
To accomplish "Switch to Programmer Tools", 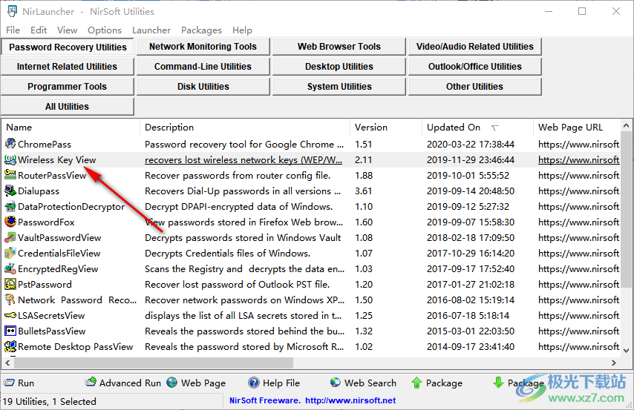I will (67, 87).
